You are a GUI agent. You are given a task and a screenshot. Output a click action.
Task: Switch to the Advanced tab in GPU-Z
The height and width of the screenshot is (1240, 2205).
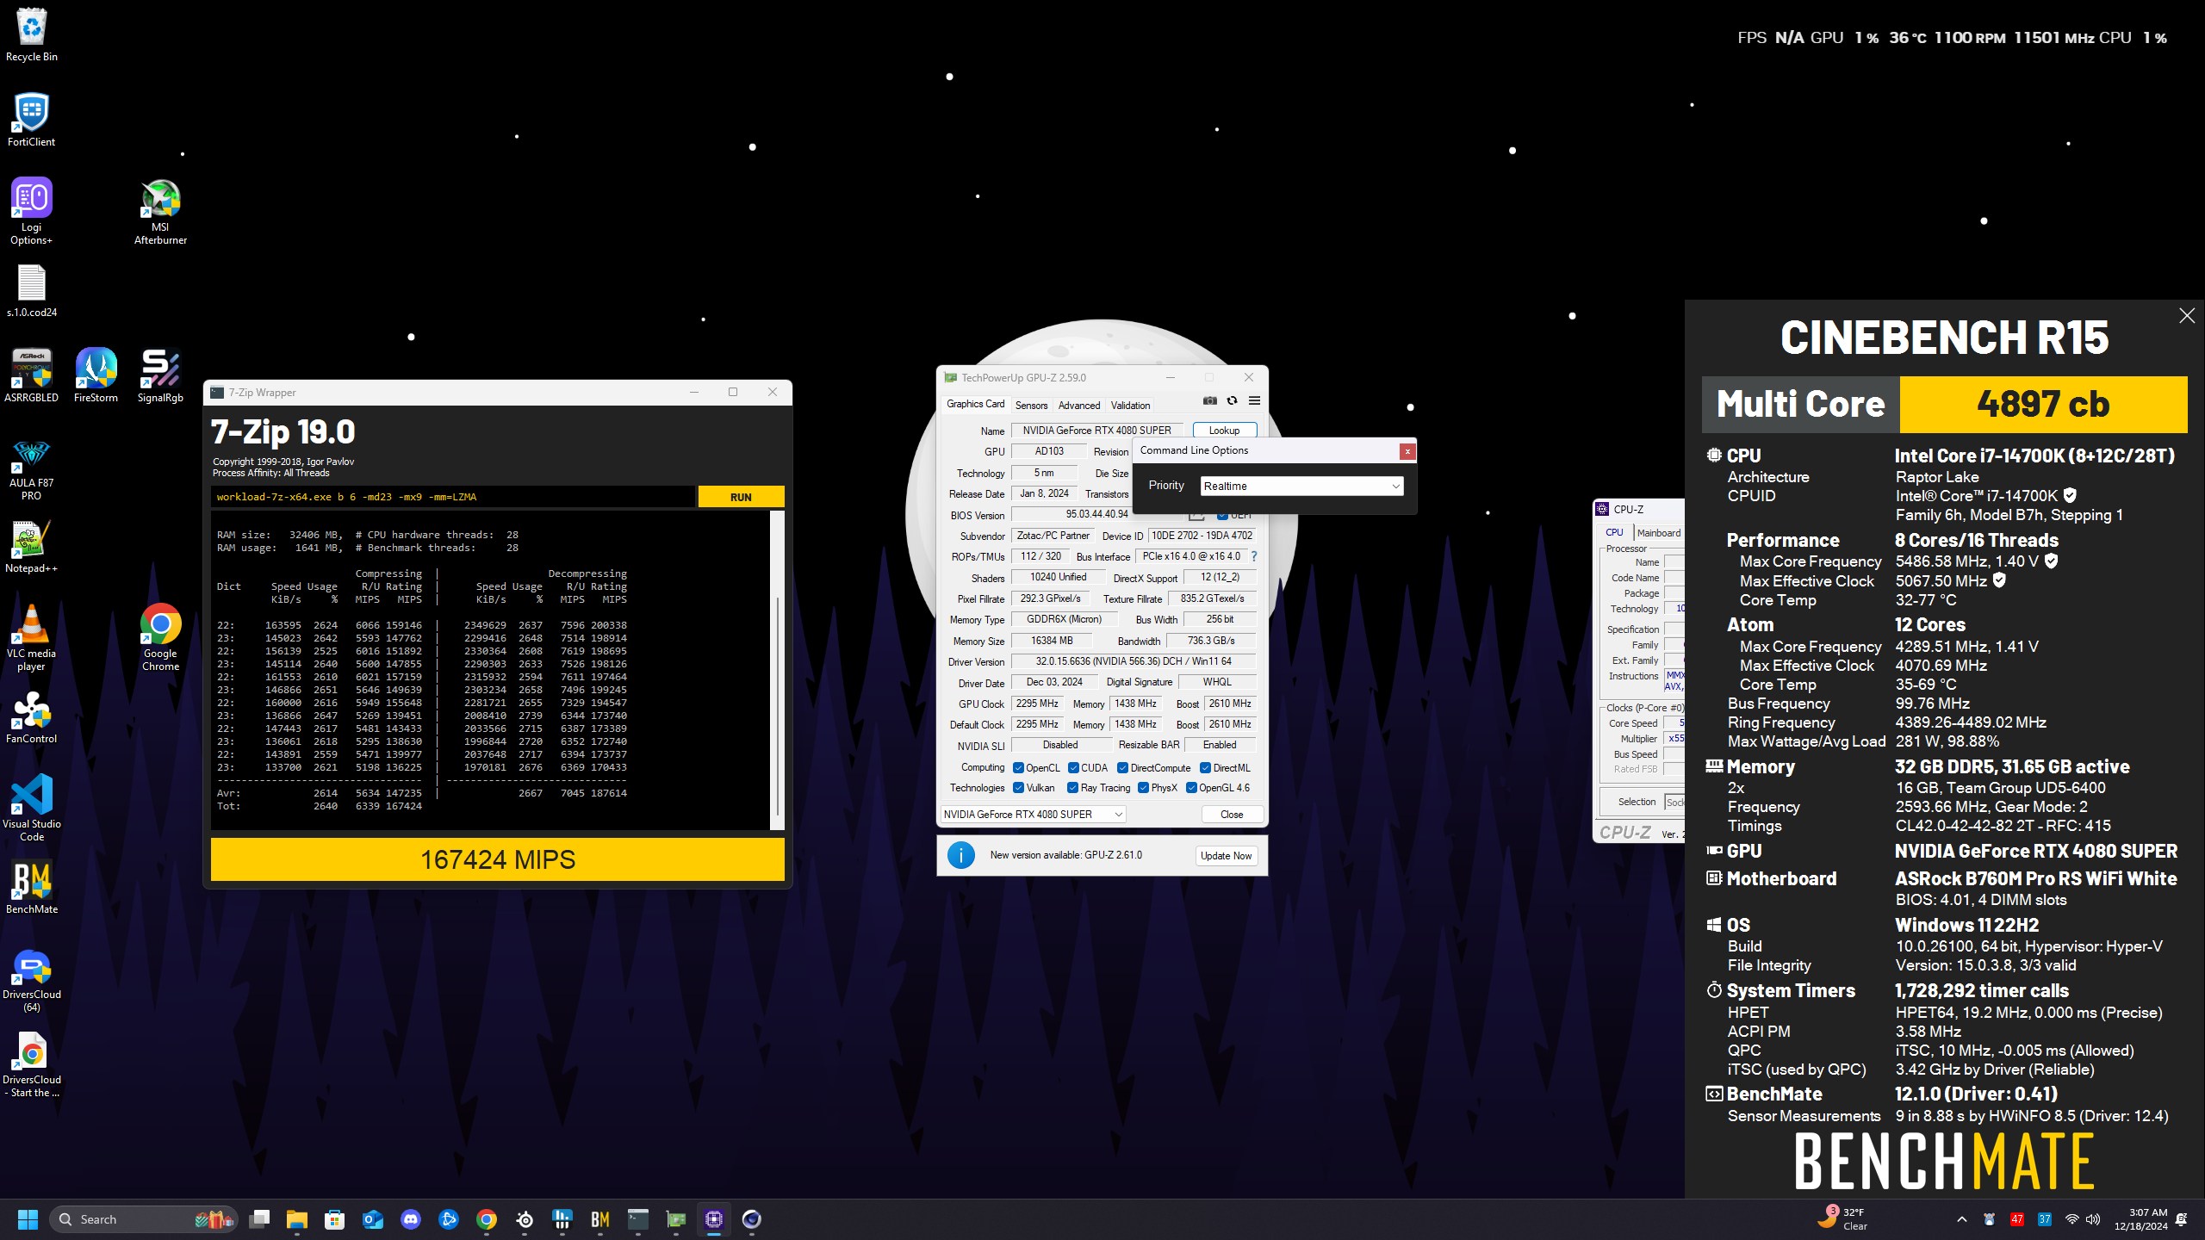(1079, 406)
